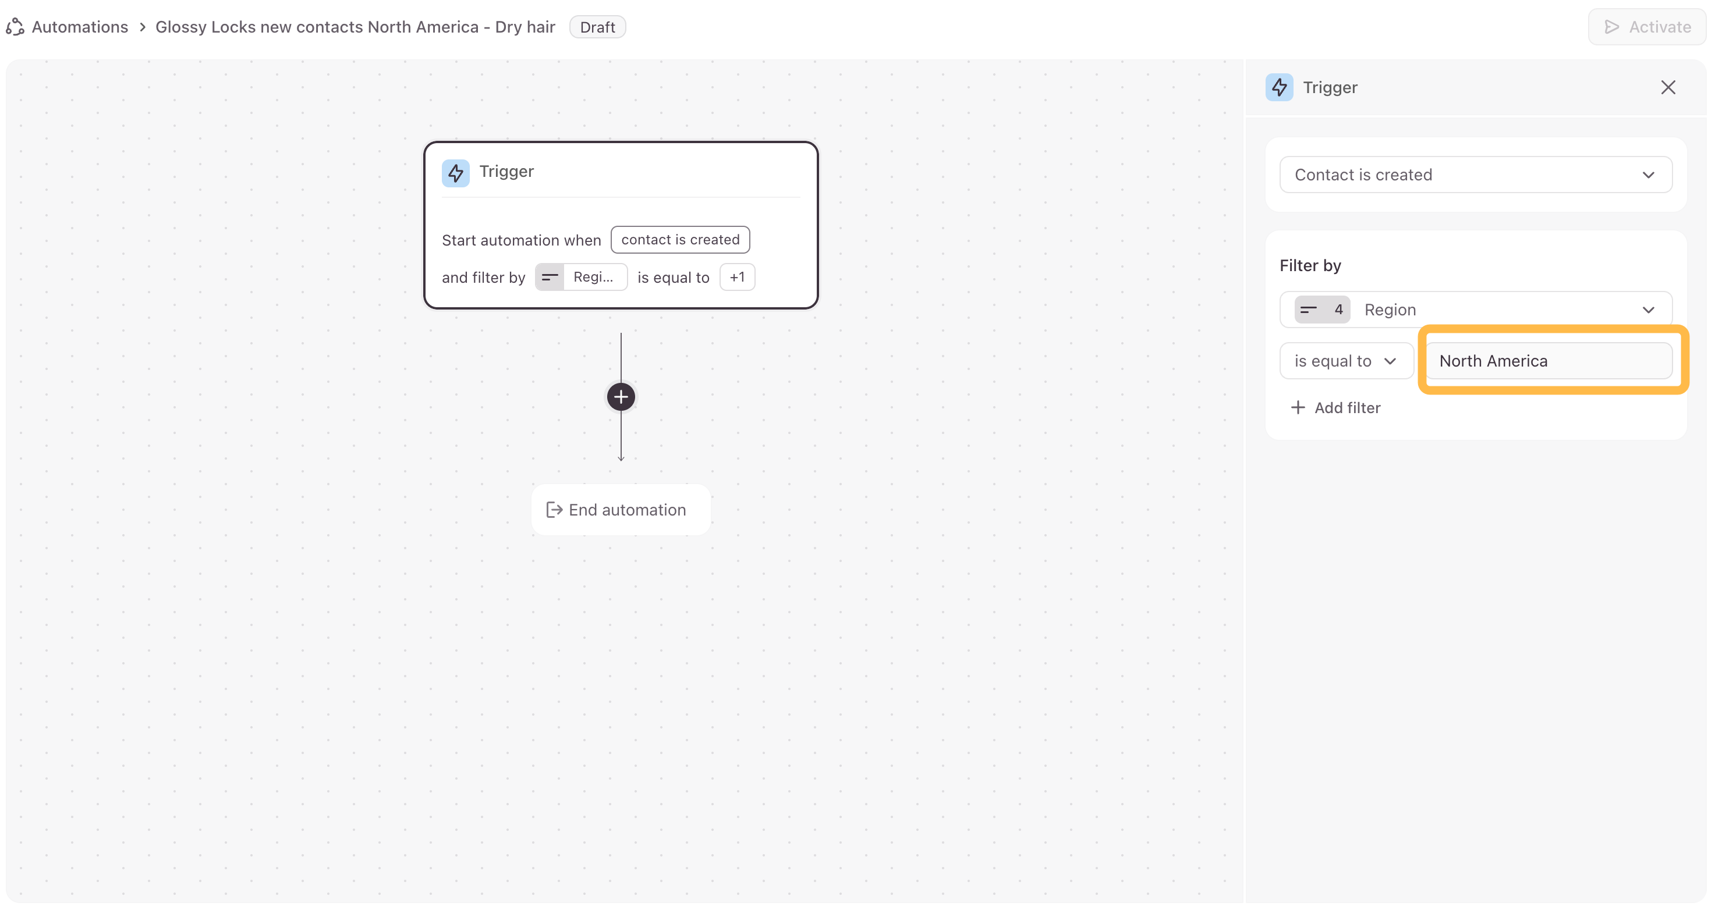Image resolution: width=1715 pixels, height=910 pixels.
Task: Click the plus add-step node
Action: [x=621, y=397]
